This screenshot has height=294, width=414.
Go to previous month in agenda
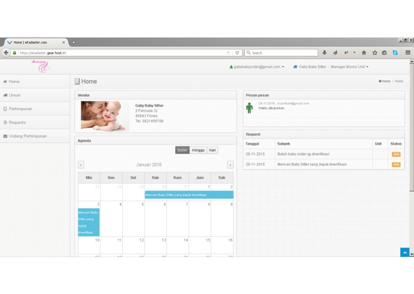(x=81, y=165)
